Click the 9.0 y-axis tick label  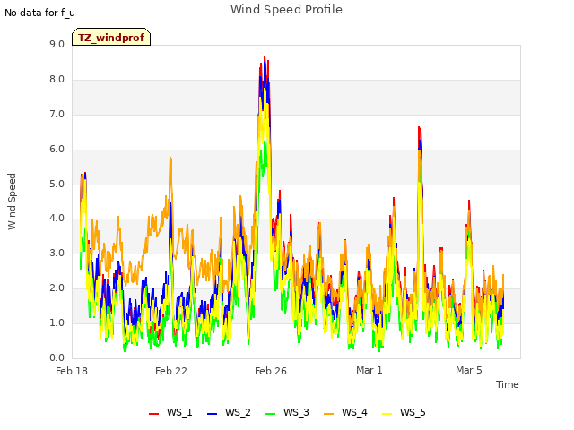pos(57,44)
